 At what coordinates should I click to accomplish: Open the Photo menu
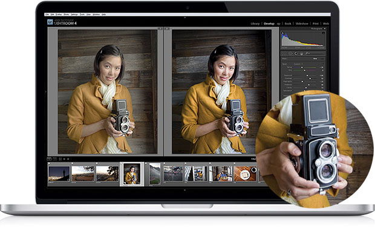pyautogui.click(x=67, y=15)
